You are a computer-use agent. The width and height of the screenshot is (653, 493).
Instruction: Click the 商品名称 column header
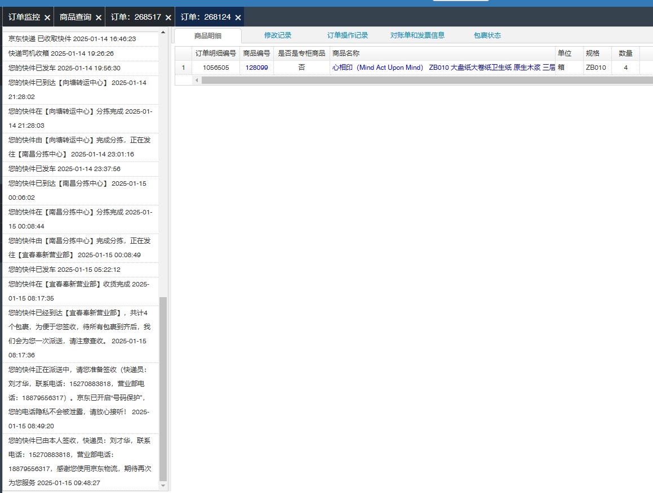tap(443, 53)
